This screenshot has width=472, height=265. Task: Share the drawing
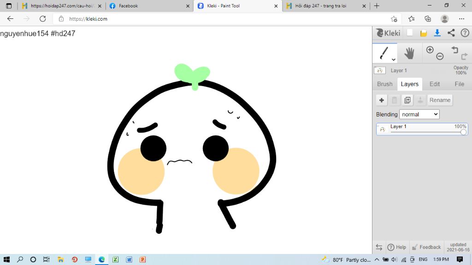point(451,33)
